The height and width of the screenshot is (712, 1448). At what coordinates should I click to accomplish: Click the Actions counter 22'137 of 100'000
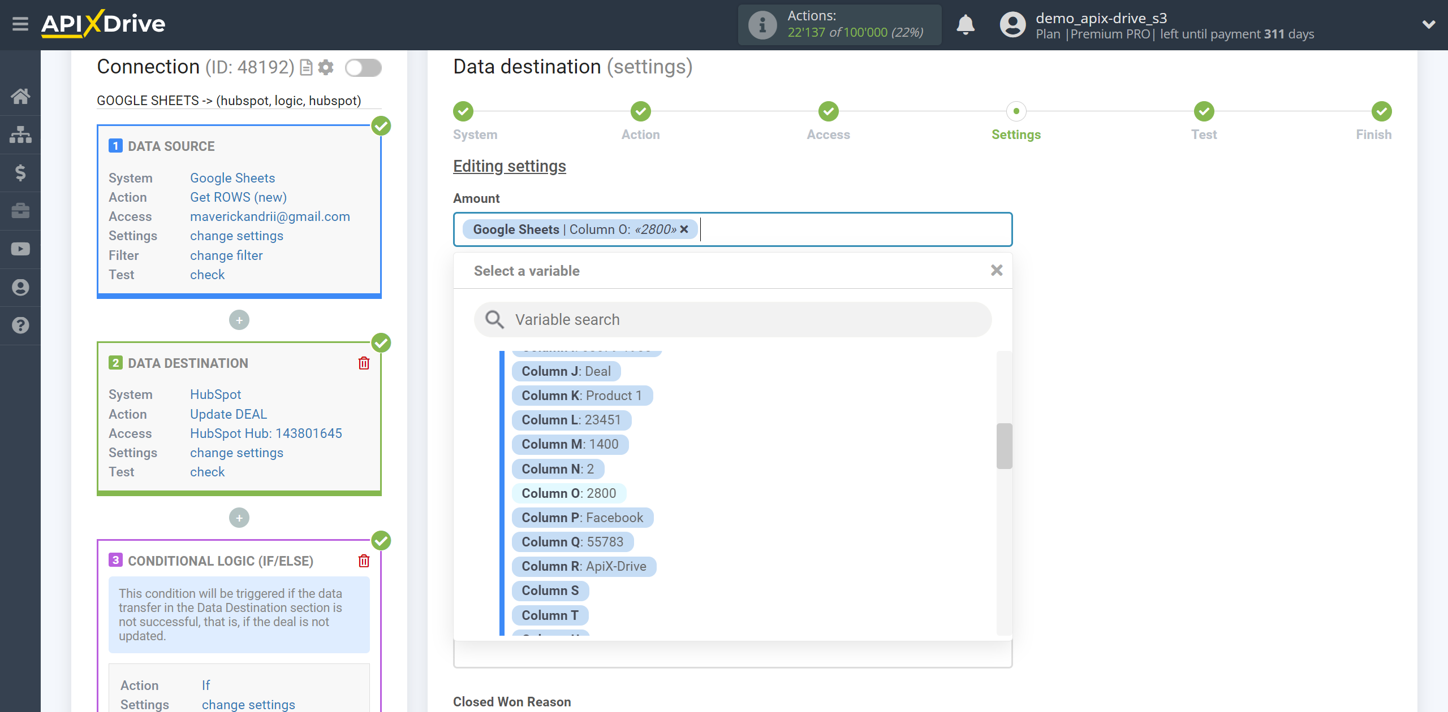click(x=855, y=32)
